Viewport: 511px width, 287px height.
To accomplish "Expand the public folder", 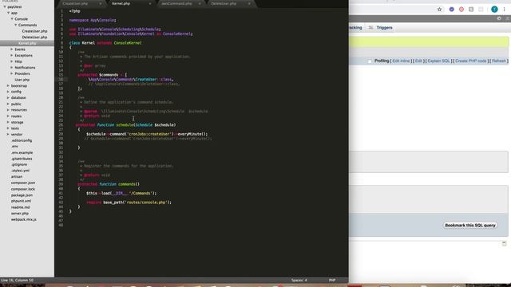I will tap(8, 104).
